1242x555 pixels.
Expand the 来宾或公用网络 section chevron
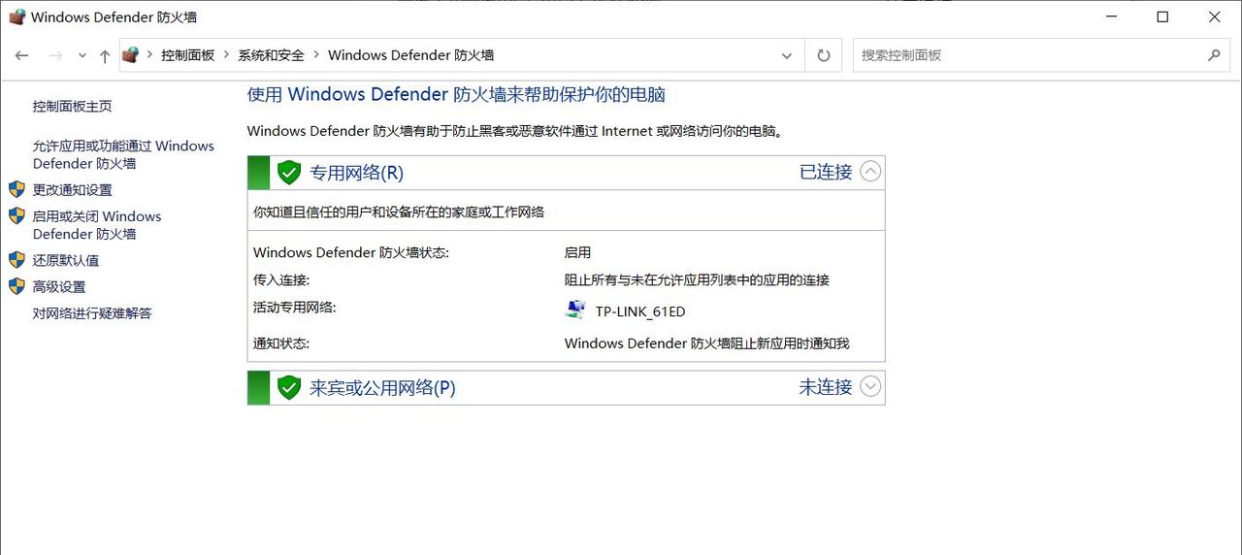coord(870,387)
